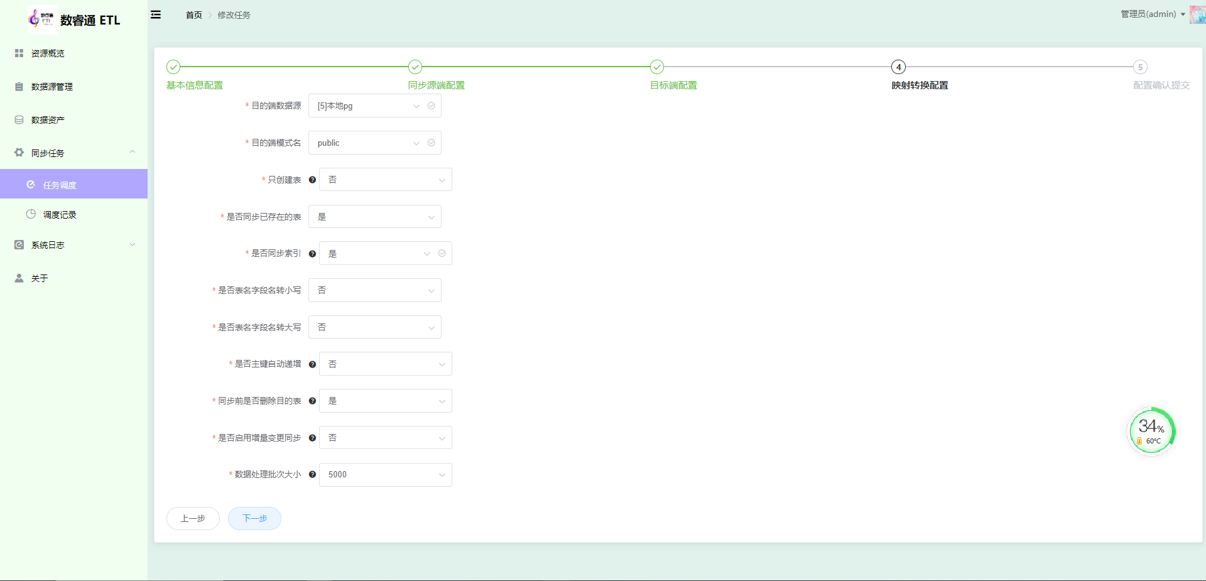The image size is (1206, 581).
Task: Open 资源概览 from the sidebar
Action: tap(73, 53)
